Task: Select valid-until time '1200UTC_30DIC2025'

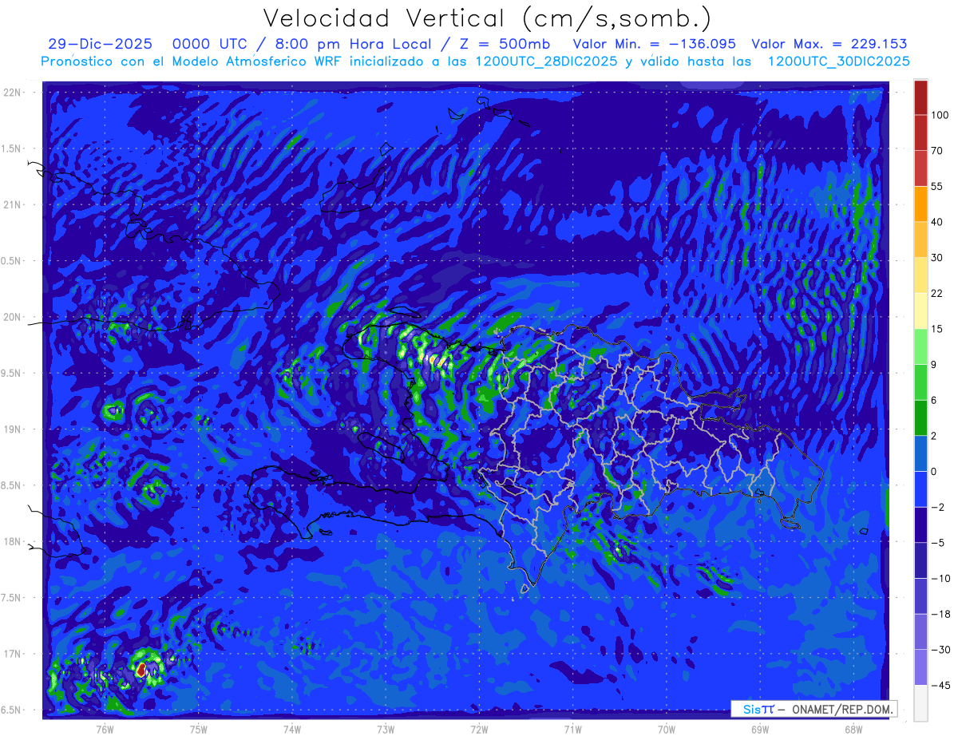Action: tap(838, 61)
